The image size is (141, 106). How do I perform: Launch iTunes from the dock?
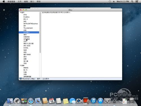click(x=93, y=101)
